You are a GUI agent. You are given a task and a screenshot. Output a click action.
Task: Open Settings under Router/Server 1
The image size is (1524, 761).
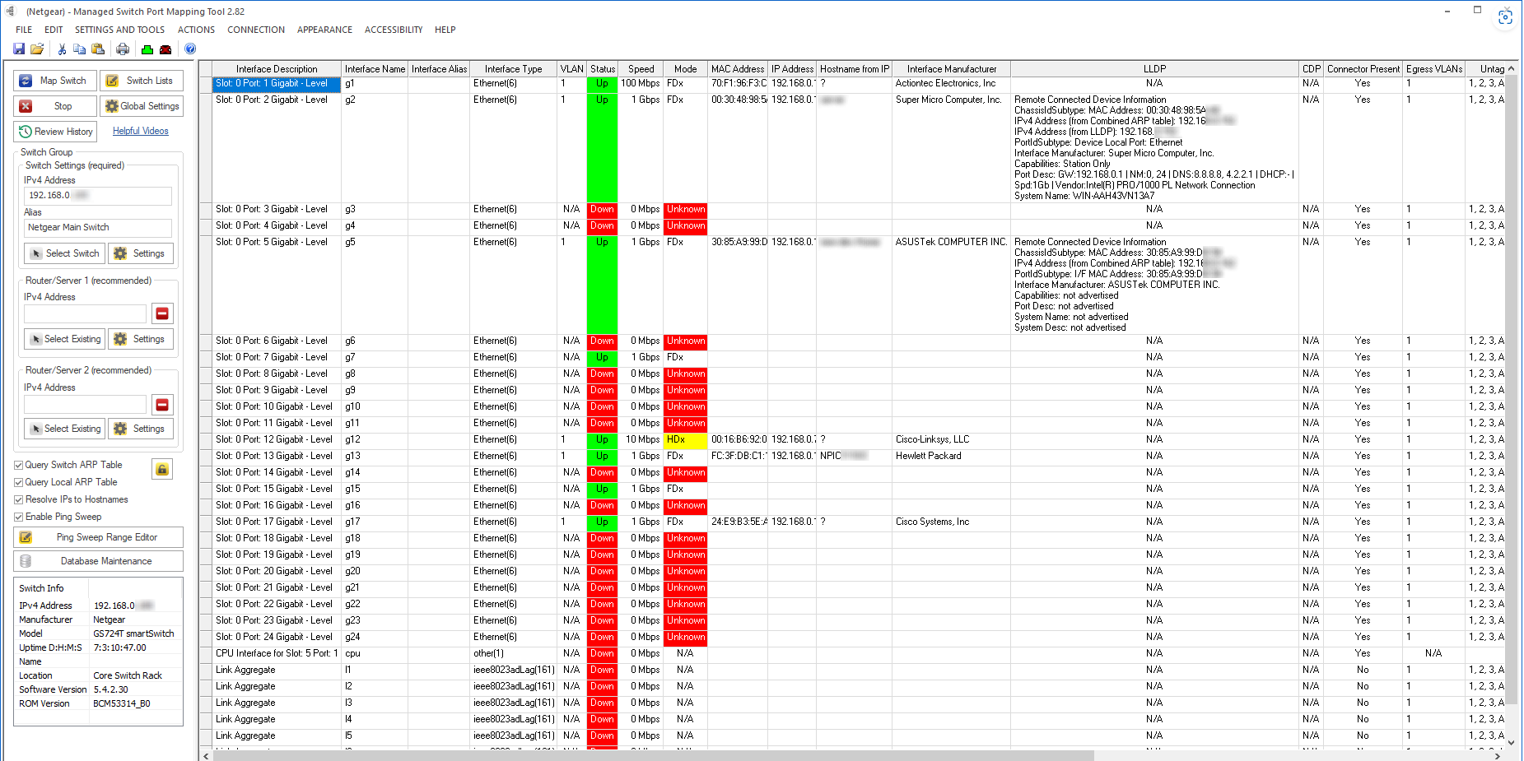(x=140, y=339)
